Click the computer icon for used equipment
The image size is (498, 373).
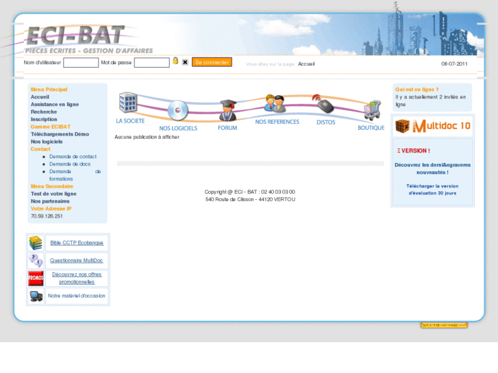[36, 296]
